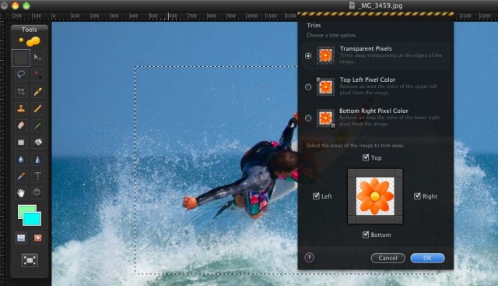Click the large flower trim preview
Viewport: 498px width, 286px height.
[x=375, y=196]
